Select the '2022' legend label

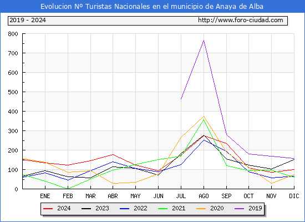tap(140, 208)
